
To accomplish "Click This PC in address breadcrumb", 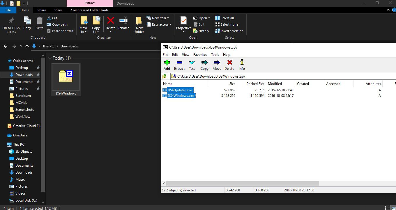I will click(x=48, y=46).
